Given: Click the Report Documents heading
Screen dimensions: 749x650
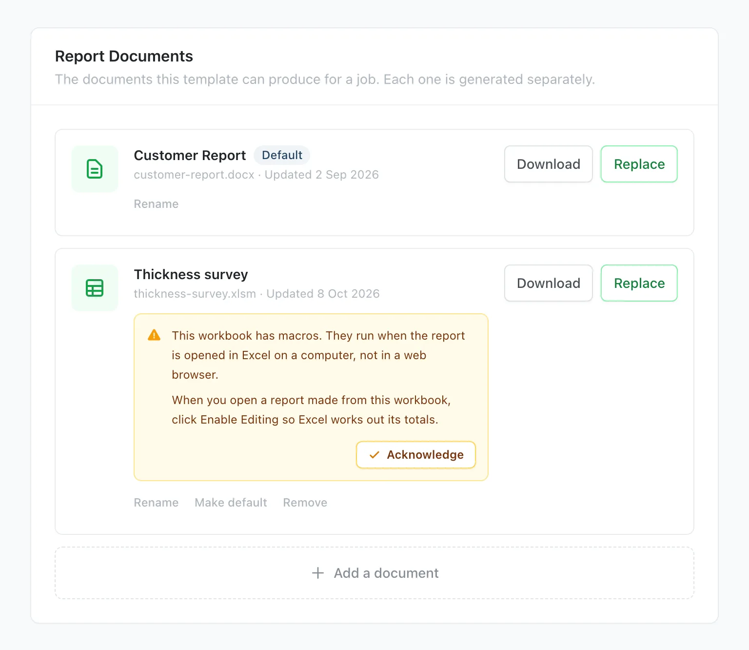Looking at the screenshot, I should pyautogui.click(x=124, y=56).
